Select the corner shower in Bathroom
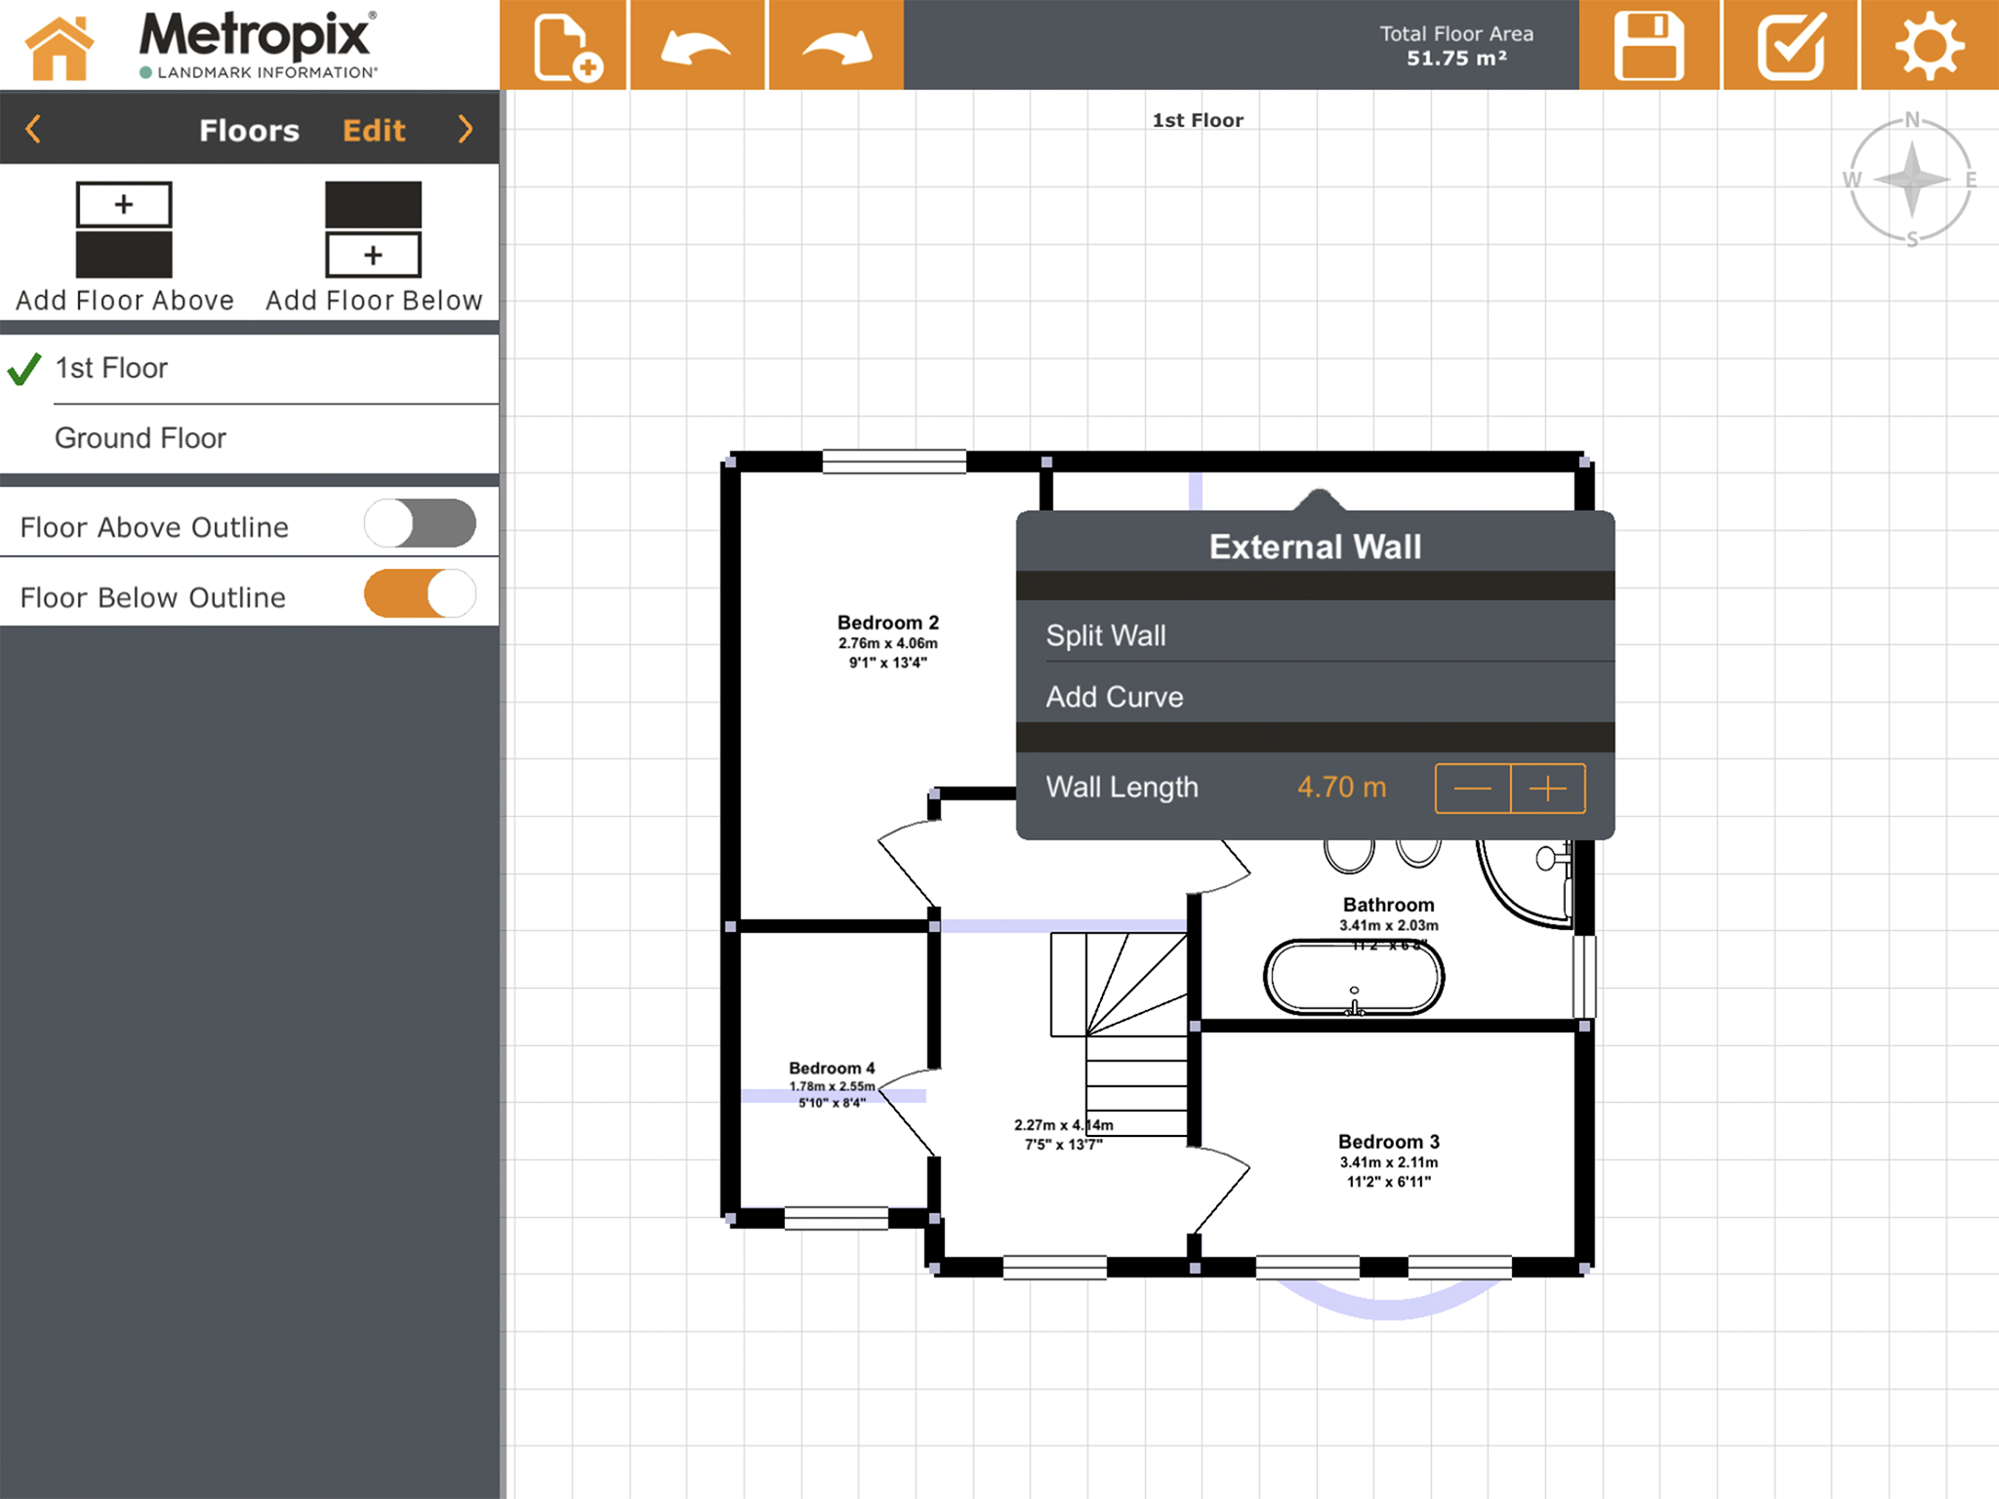 [x=1525, y=882]
